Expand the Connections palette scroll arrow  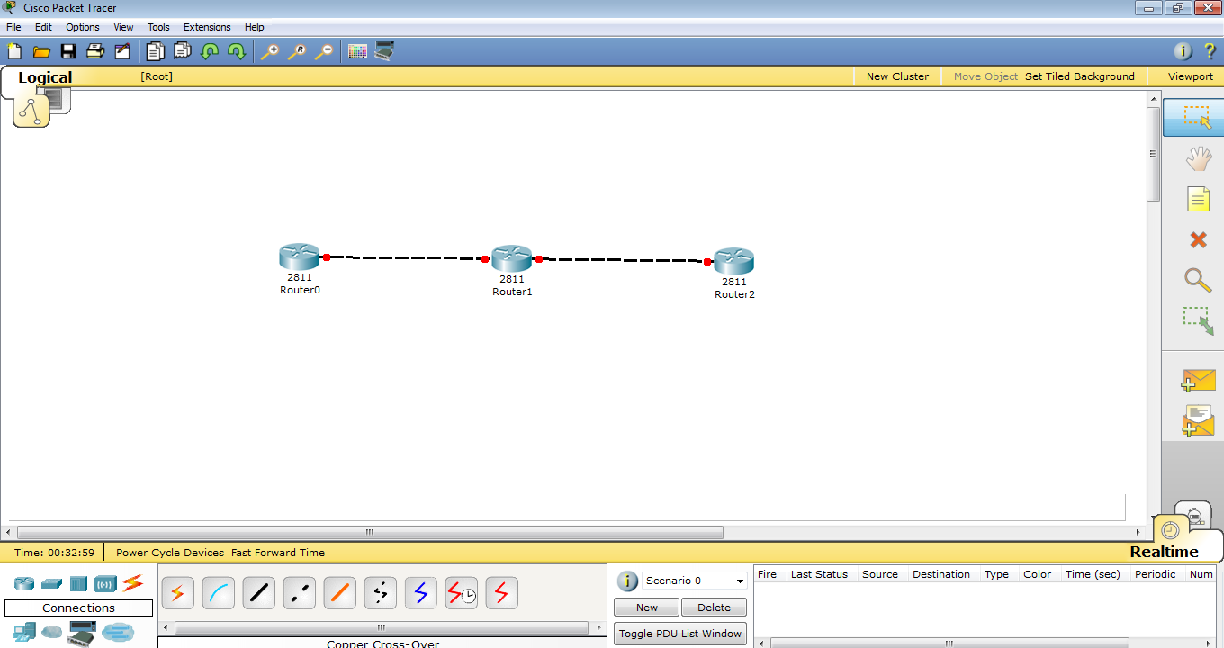[x=598, y=626]
